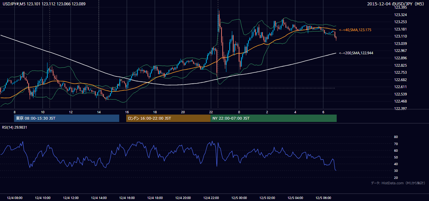Click RSI scale value 70

tap(396, 144)
